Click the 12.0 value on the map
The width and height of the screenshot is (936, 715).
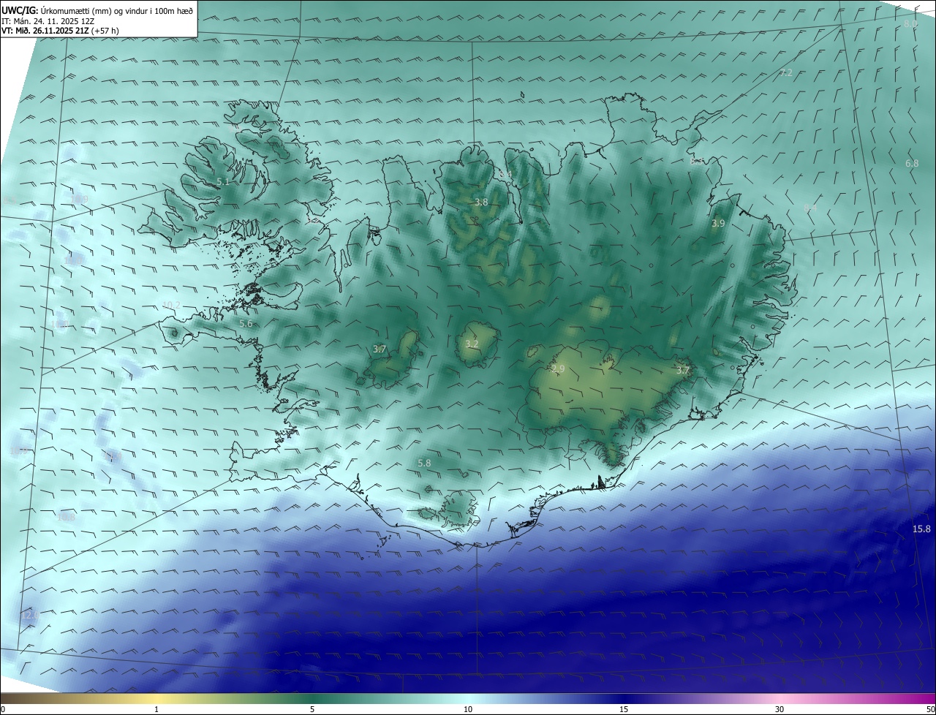[x=30, y=616]
